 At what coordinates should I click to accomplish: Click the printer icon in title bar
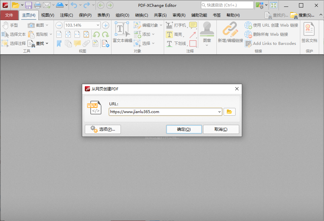(x=38, y=5)
